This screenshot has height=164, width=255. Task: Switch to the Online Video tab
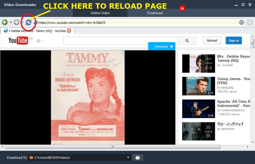100,13
